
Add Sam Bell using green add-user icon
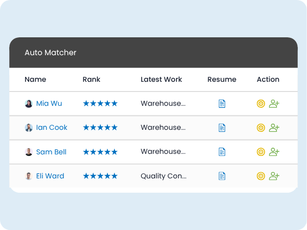click(x=274, y=152)
